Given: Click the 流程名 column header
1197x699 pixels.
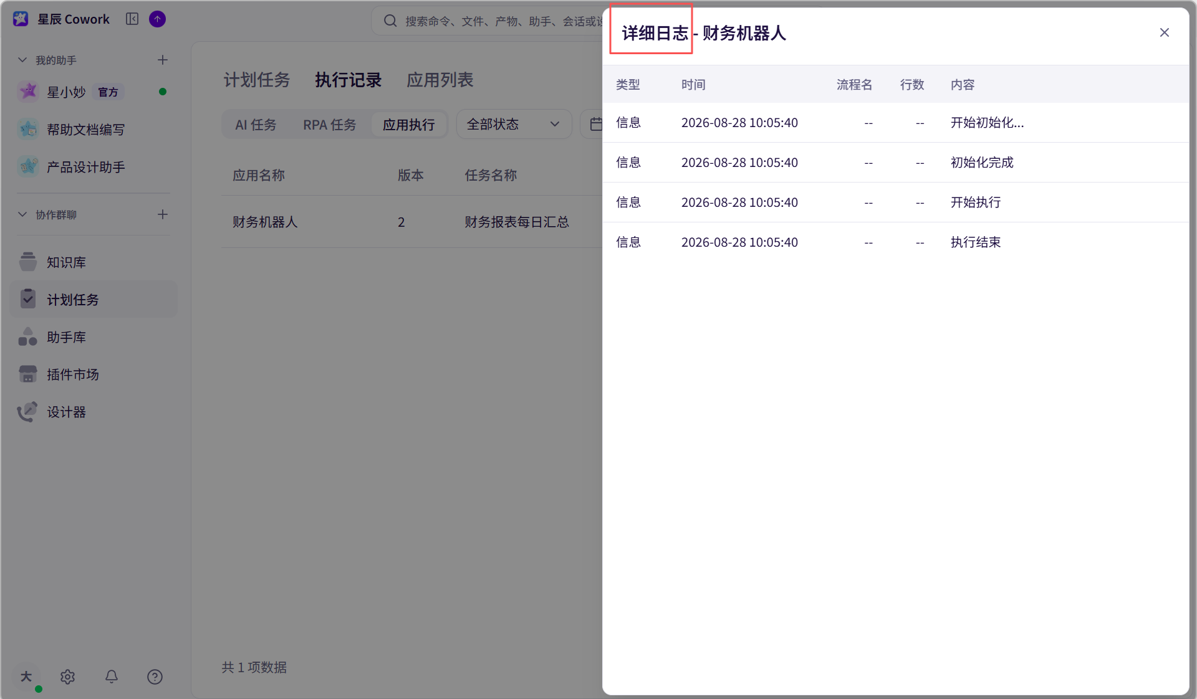Looking at the screenshot, I should [x=854, y=85].
